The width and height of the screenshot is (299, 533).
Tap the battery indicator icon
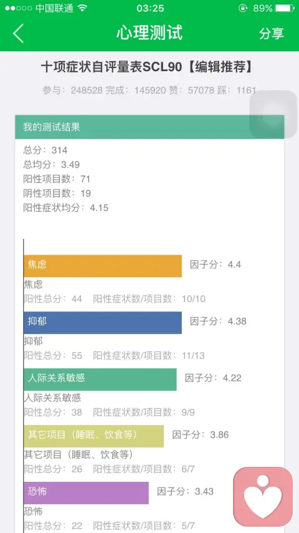tap(285, 8)
